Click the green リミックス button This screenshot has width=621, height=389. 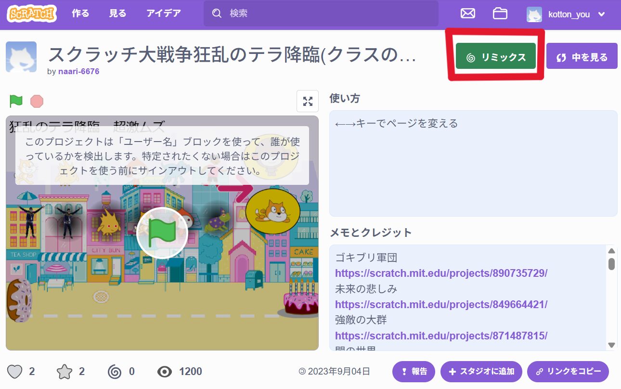click(495, 57)
